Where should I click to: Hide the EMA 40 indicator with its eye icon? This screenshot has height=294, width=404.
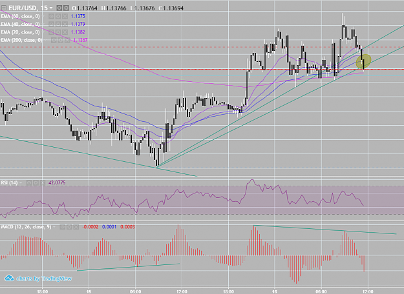[51, 24]
